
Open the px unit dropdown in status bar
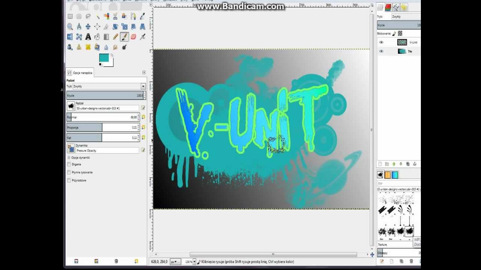point(175,262)
